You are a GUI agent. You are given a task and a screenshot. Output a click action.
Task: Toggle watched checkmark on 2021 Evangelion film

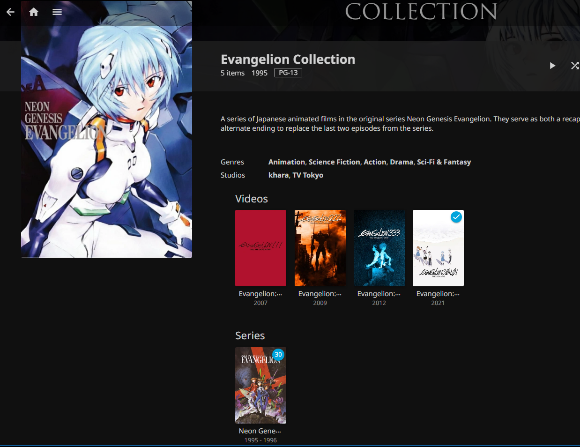coord(456,217)
